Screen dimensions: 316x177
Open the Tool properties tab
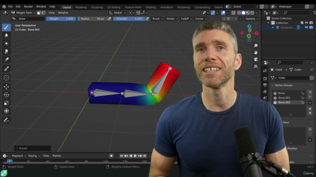pyautogui.click(x=265, y=70)
